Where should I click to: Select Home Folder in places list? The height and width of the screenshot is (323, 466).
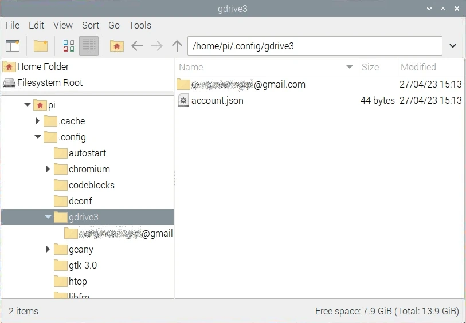point(87,66)
